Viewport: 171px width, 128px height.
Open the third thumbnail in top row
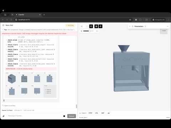(x=37, y=78)
